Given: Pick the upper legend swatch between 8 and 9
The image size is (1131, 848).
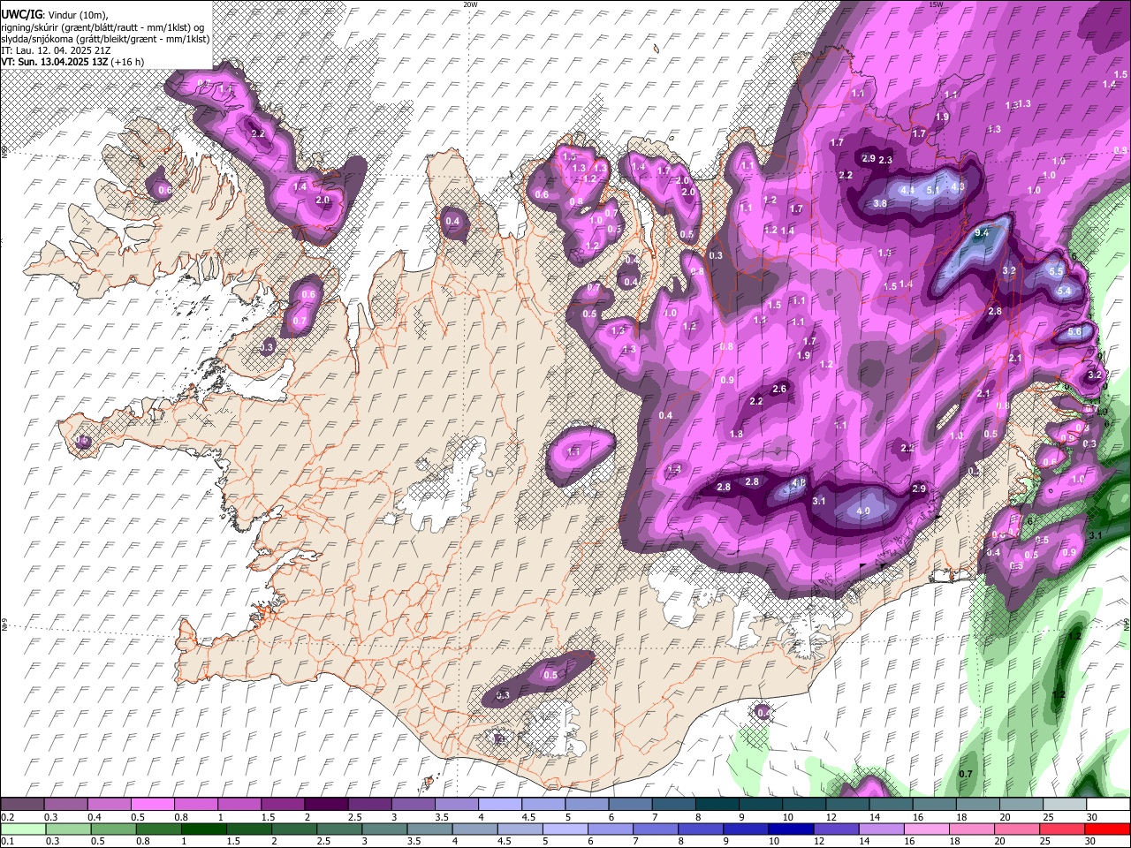Looking at the screenshot, I should pos(717,805).
